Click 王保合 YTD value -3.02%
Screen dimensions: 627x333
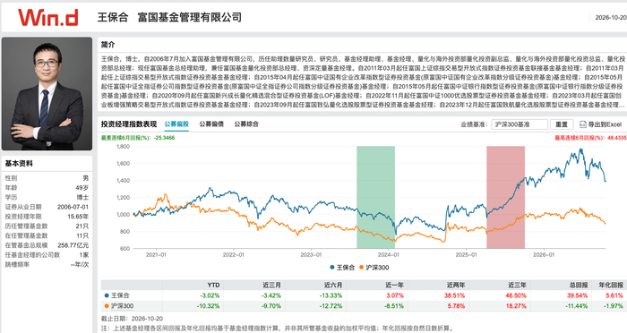tap(210, 295)
